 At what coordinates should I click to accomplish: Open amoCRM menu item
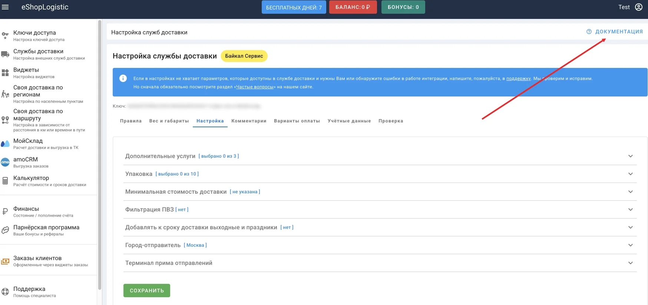coord(48,162)
